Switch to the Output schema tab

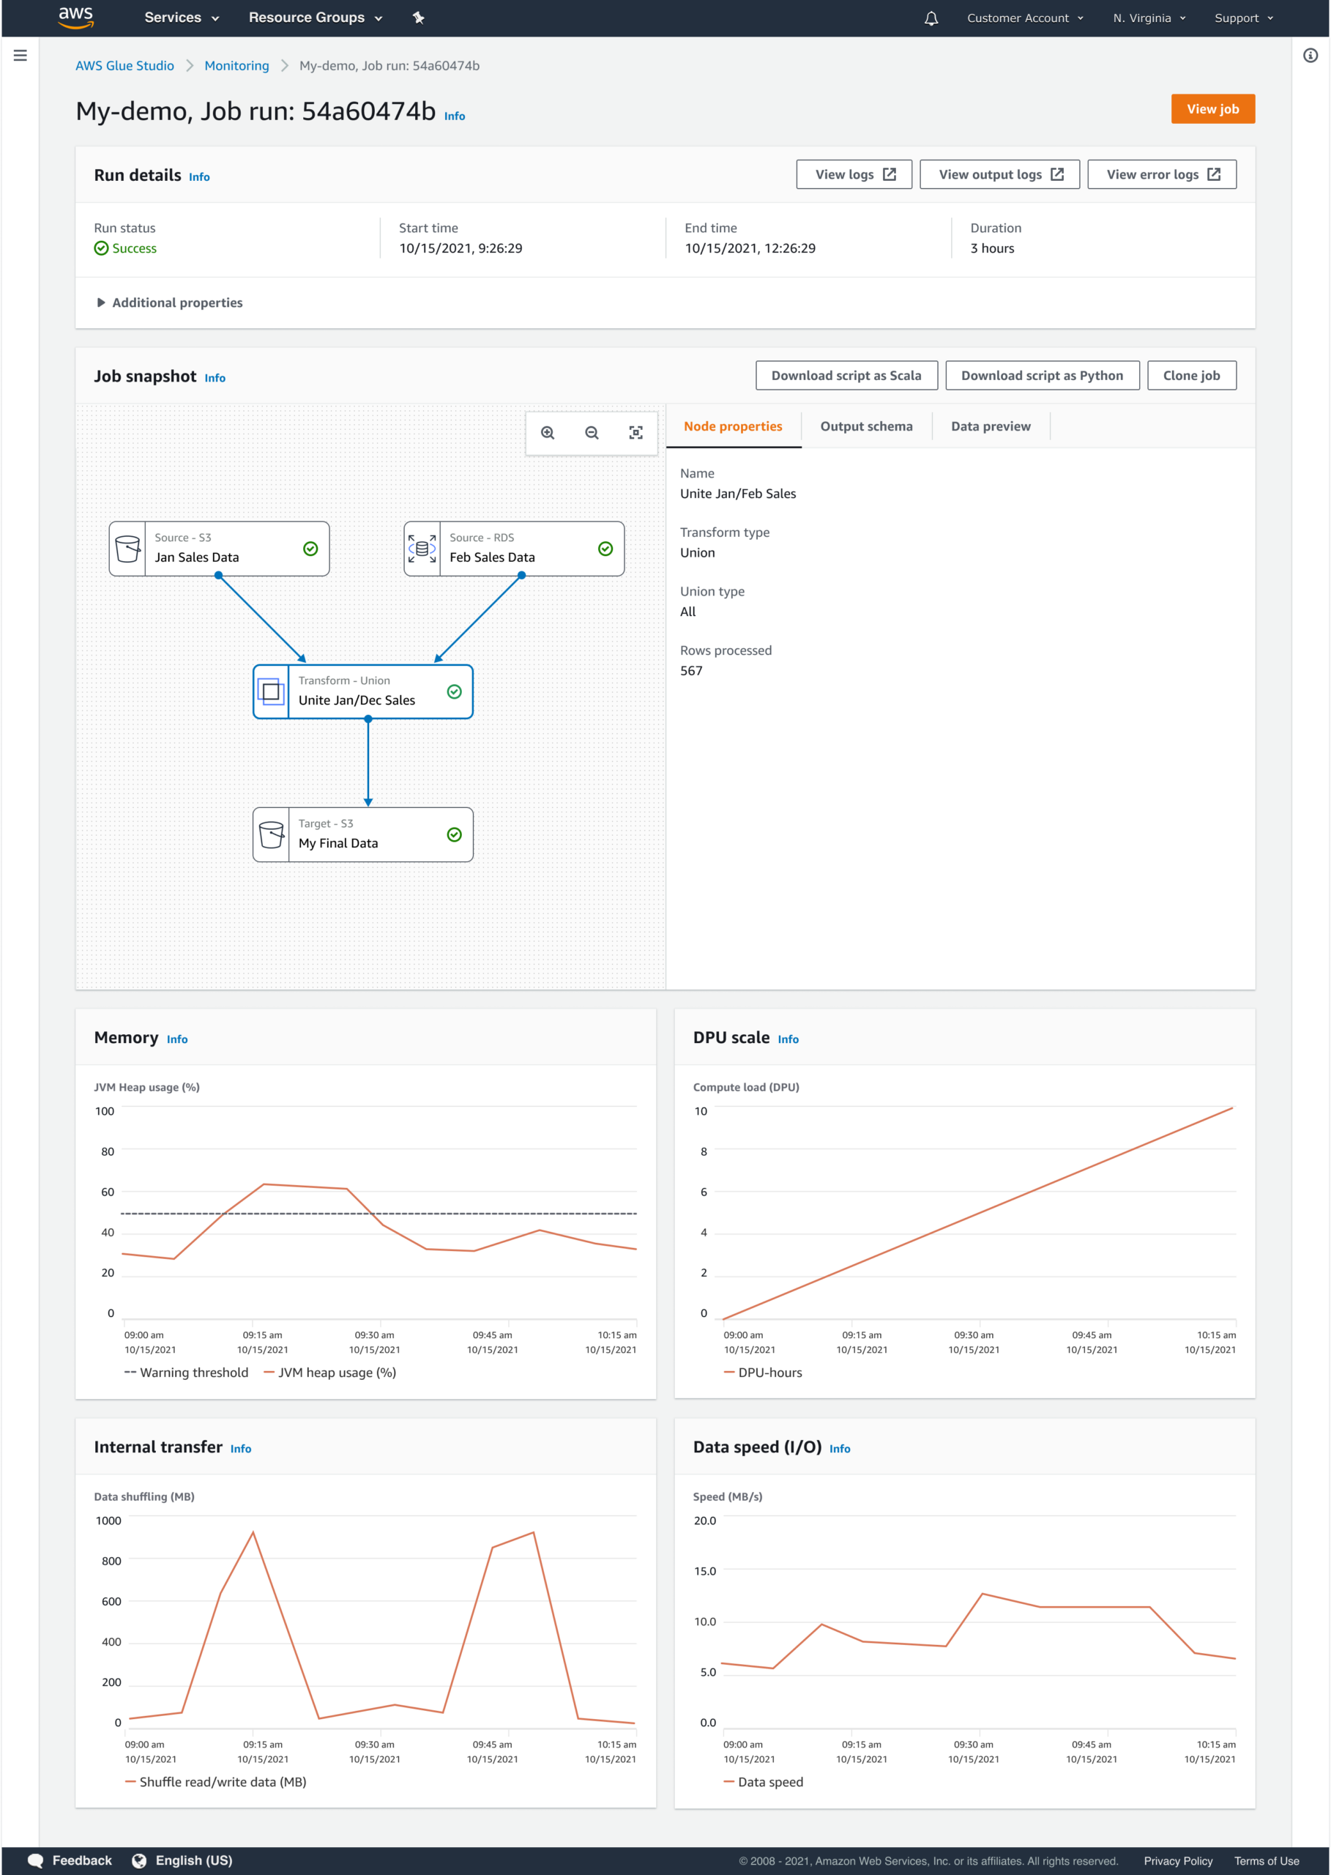865,426
